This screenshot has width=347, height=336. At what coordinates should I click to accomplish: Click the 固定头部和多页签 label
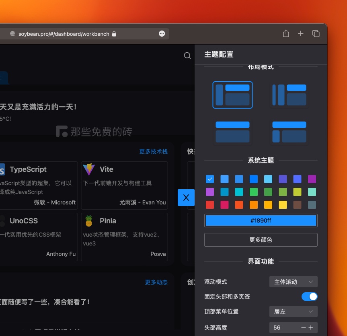(227, 297)
